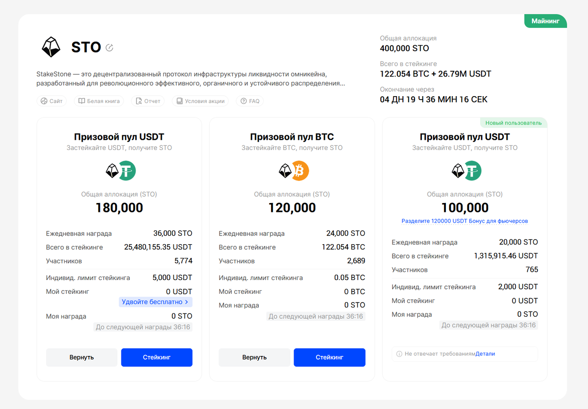
Task: Click 2,000 USDT individual limit value
Action: tap(518, 286)
